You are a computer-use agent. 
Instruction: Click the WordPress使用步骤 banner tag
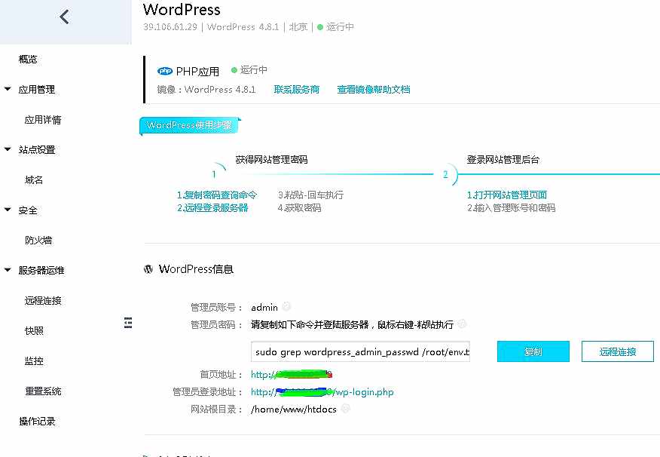189,125
